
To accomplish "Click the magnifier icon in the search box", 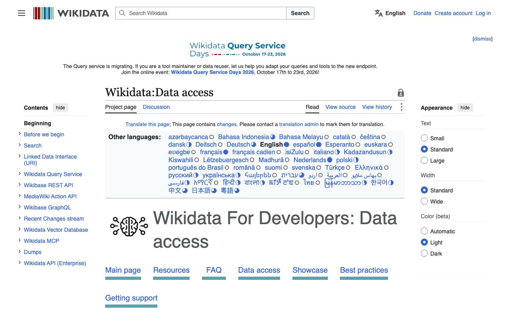I will click(122, 13).
